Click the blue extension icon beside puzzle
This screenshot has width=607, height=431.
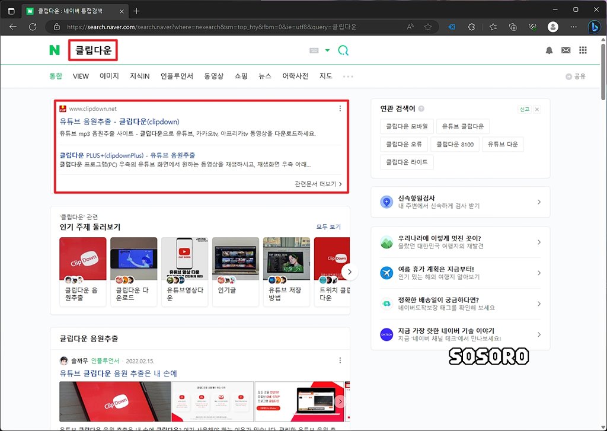452,27
